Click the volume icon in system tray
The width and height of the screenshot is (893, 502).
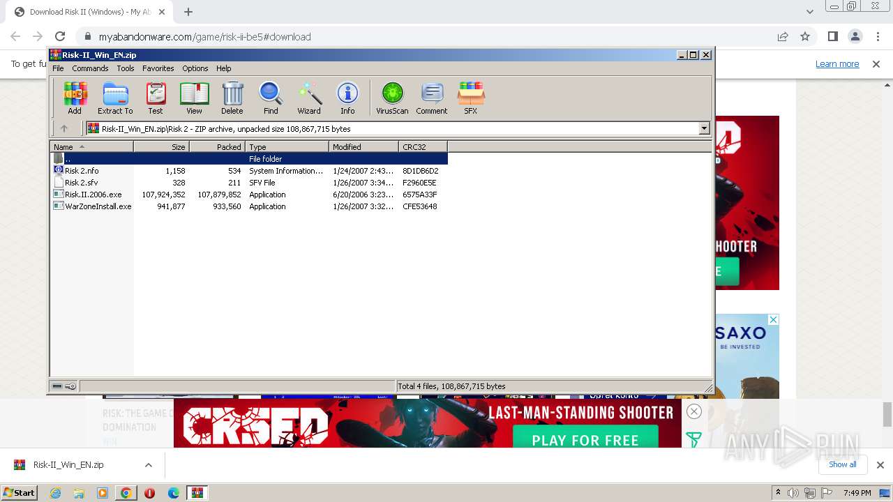(794, 493)
